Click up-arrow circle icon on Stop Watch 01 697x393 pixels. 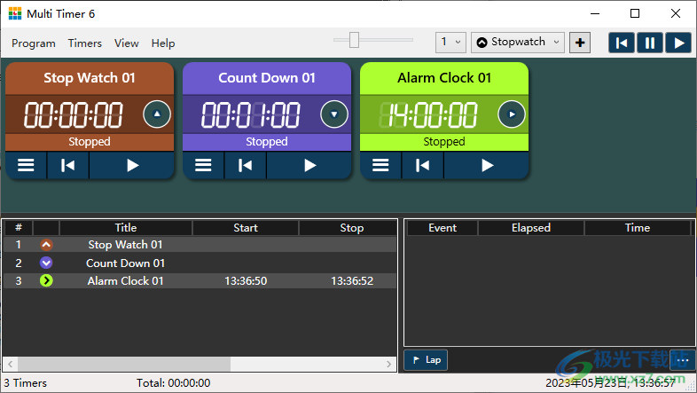point(157,114)
